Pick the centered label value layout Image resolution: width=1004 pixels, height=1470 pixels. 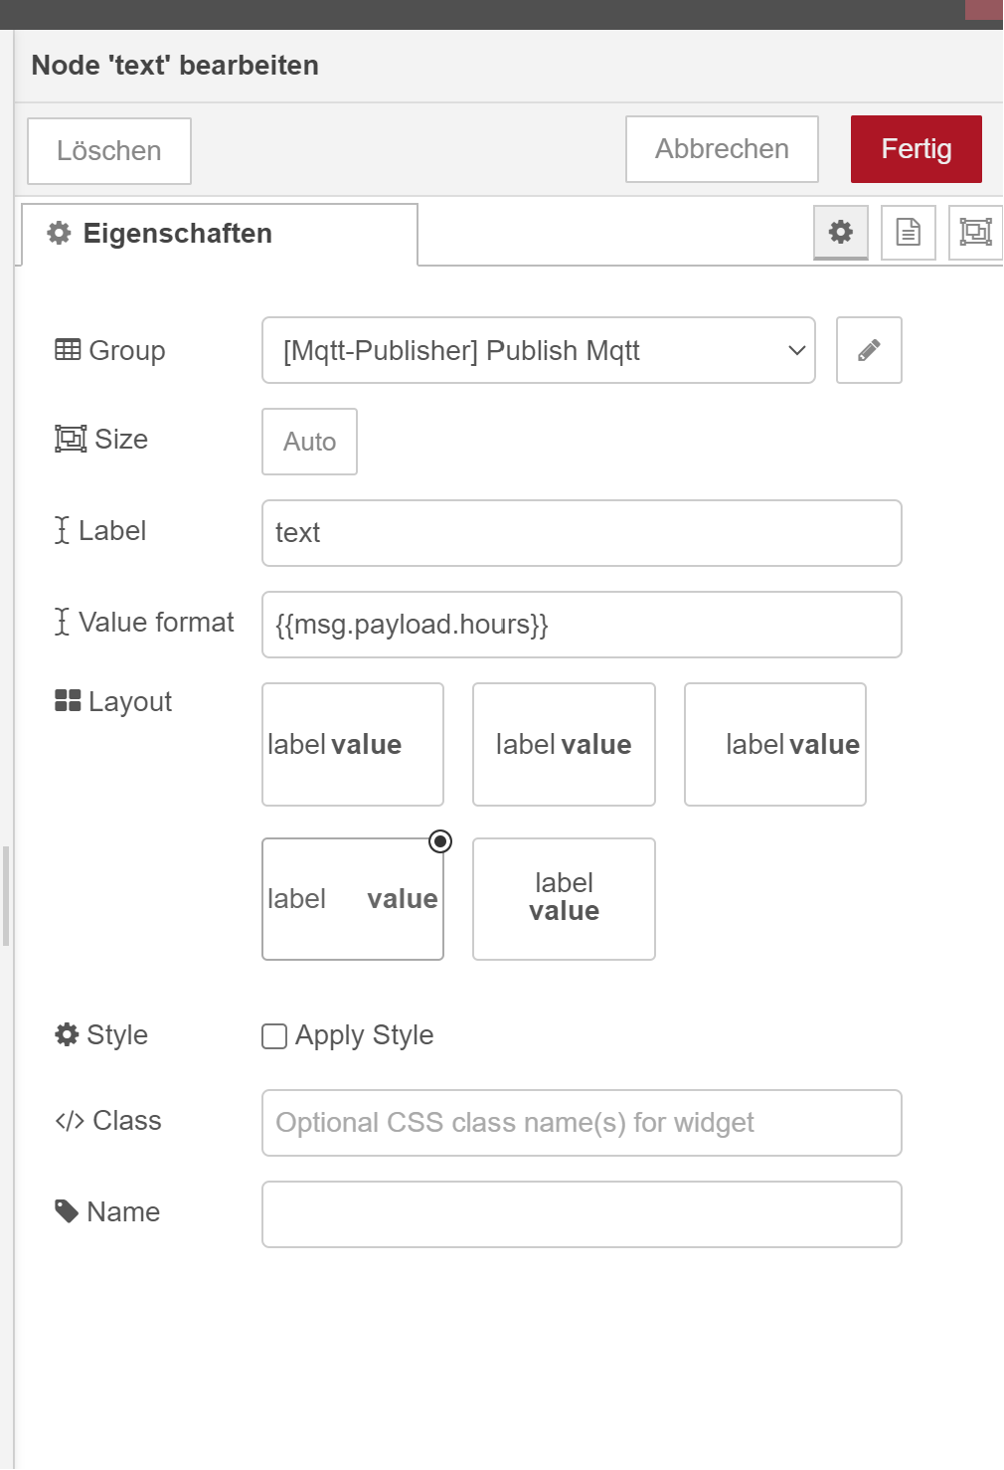(564, 744)
